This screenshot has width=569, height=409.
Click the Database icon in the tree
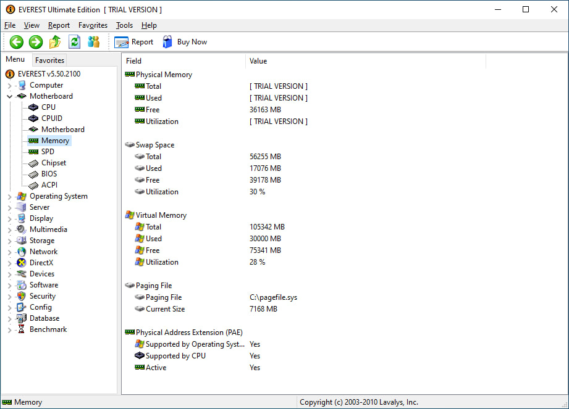click(x=22, y=318)
